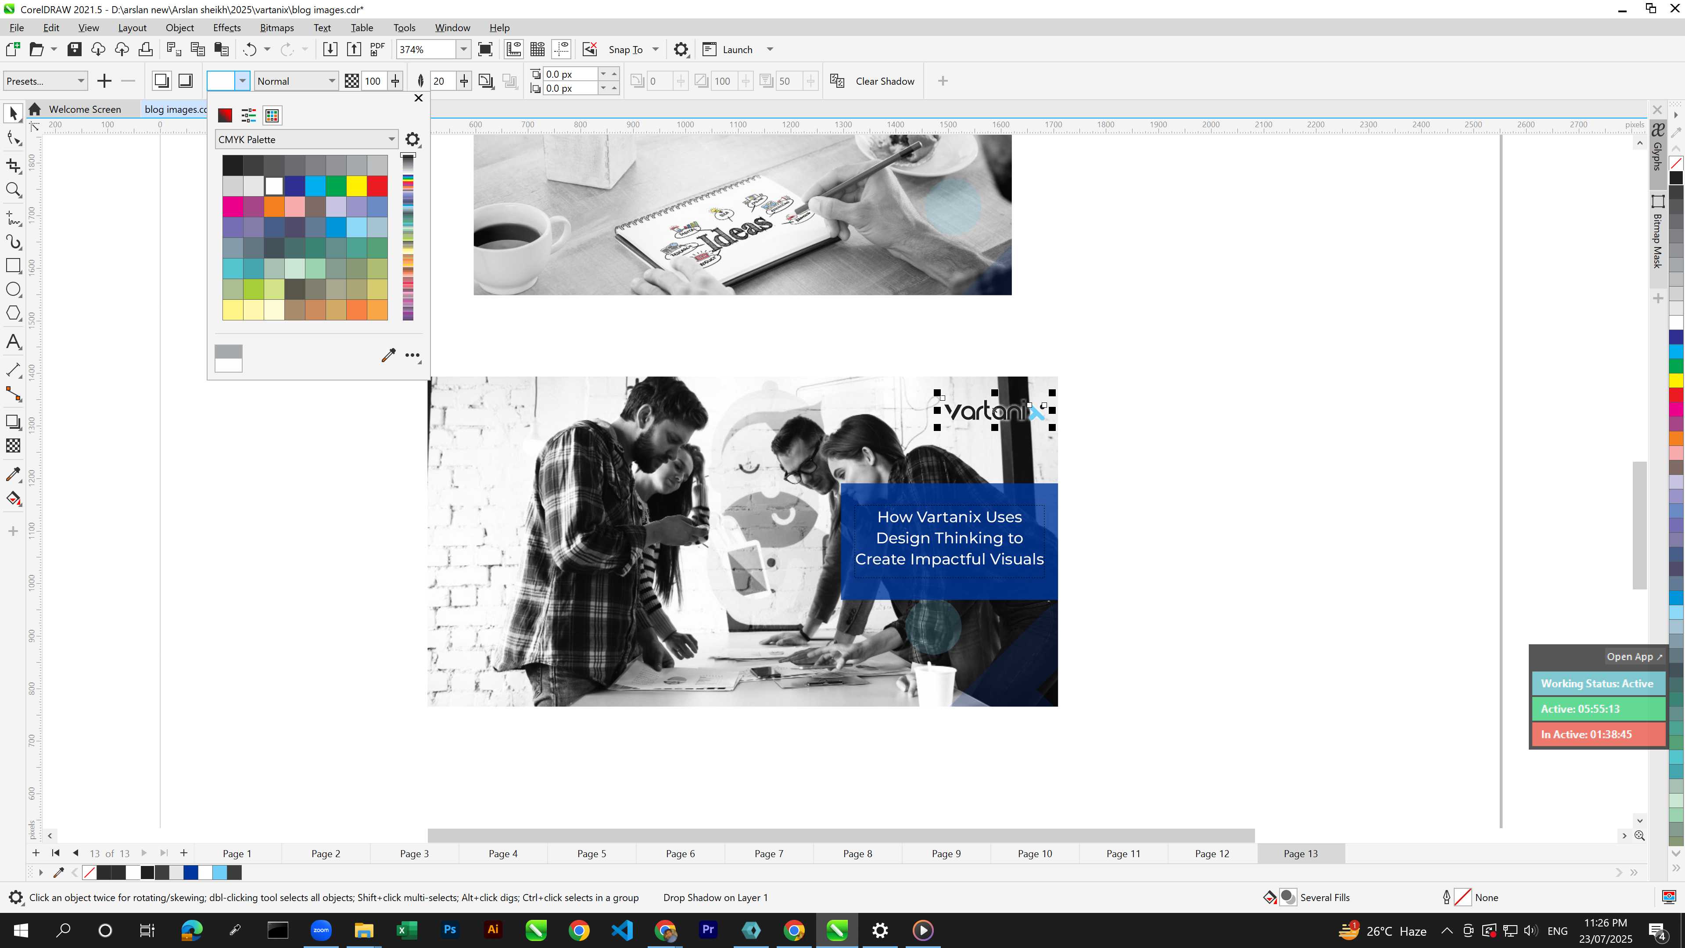Select the Parallel Dimension tool
Image resolution: width=1685 pixels, height=948 pixels.
point(13,370)
